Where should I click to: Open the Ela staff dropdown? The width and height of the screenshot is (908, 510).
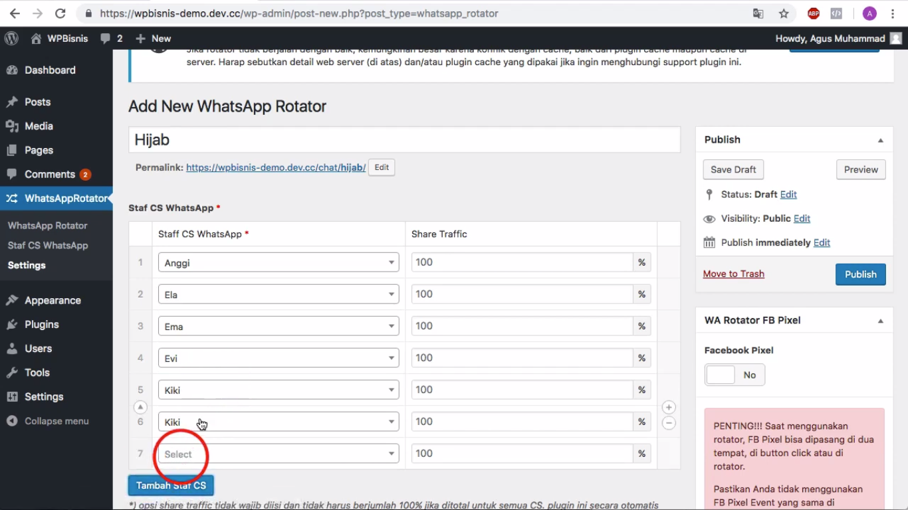click(x=279, y=294)
